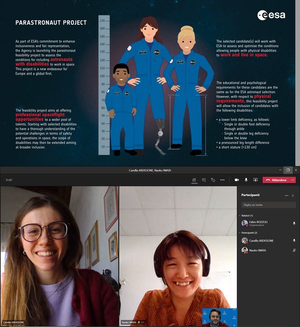Click the muted microphone icon beside Naoko IWATA

pyautogui.click(x=294, y=250)
